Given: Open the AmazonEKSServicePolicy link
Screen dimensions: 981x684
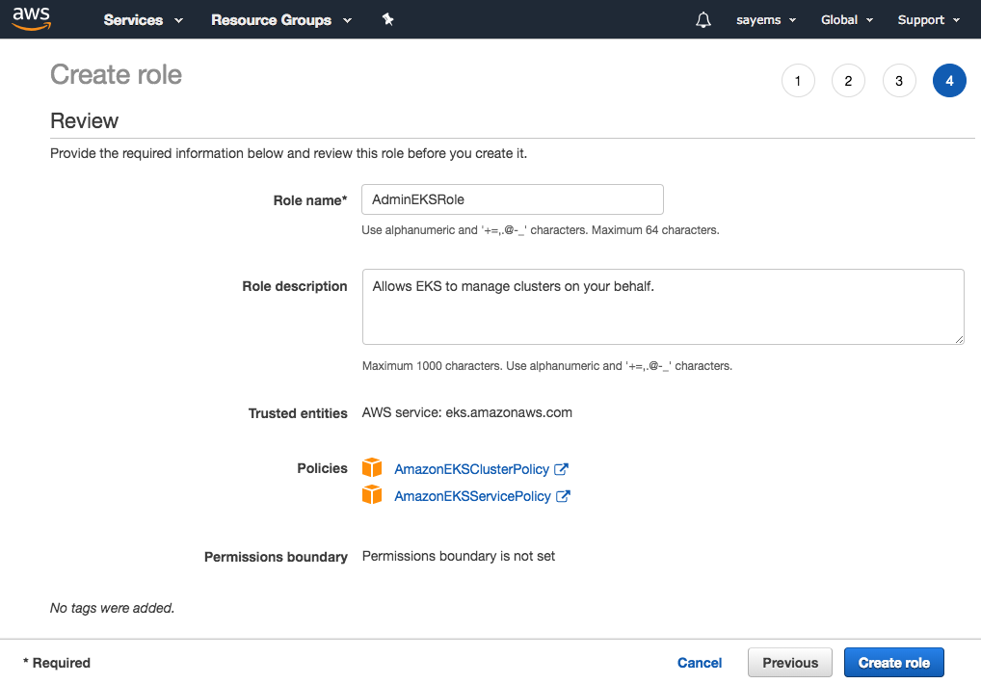Looking at the screenshot, I should [472, 496].
